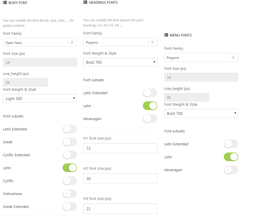Switch on Cyrillic Extended subset
Image resolution: width=268 pixels, height=220 pixels.
[x=70, y=155]
